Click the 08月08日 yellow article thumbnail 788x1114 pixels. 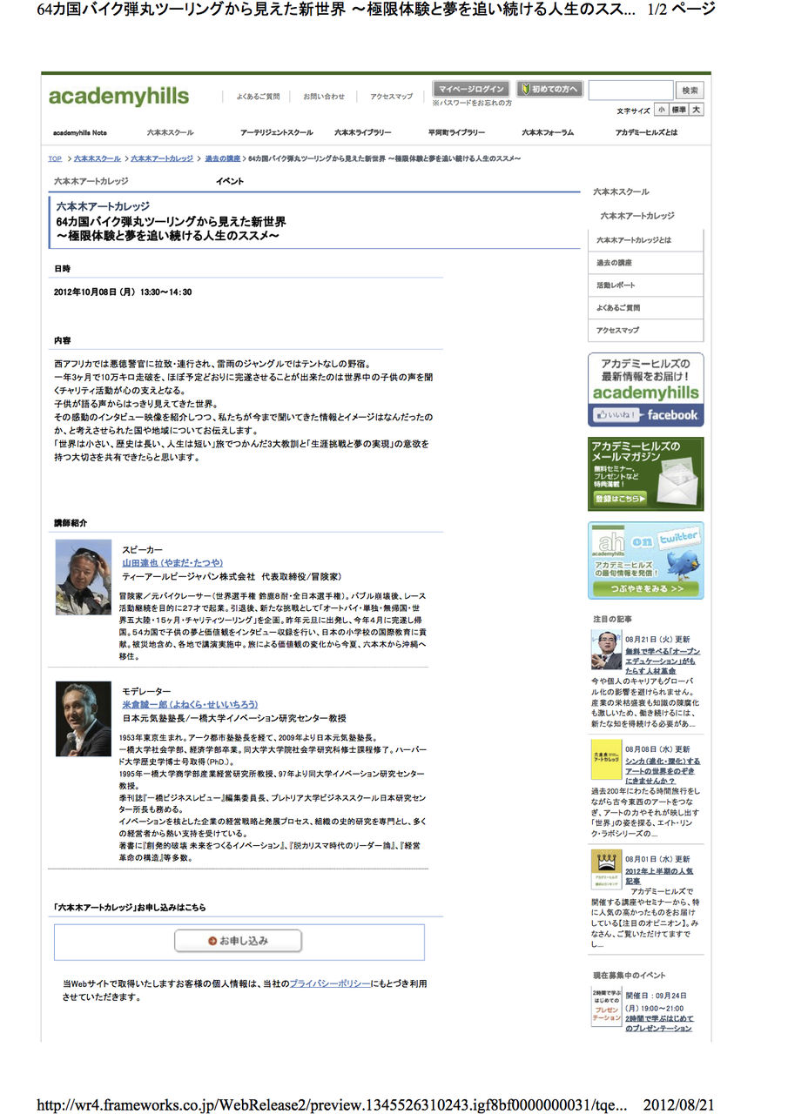click(x=606, y=759)
